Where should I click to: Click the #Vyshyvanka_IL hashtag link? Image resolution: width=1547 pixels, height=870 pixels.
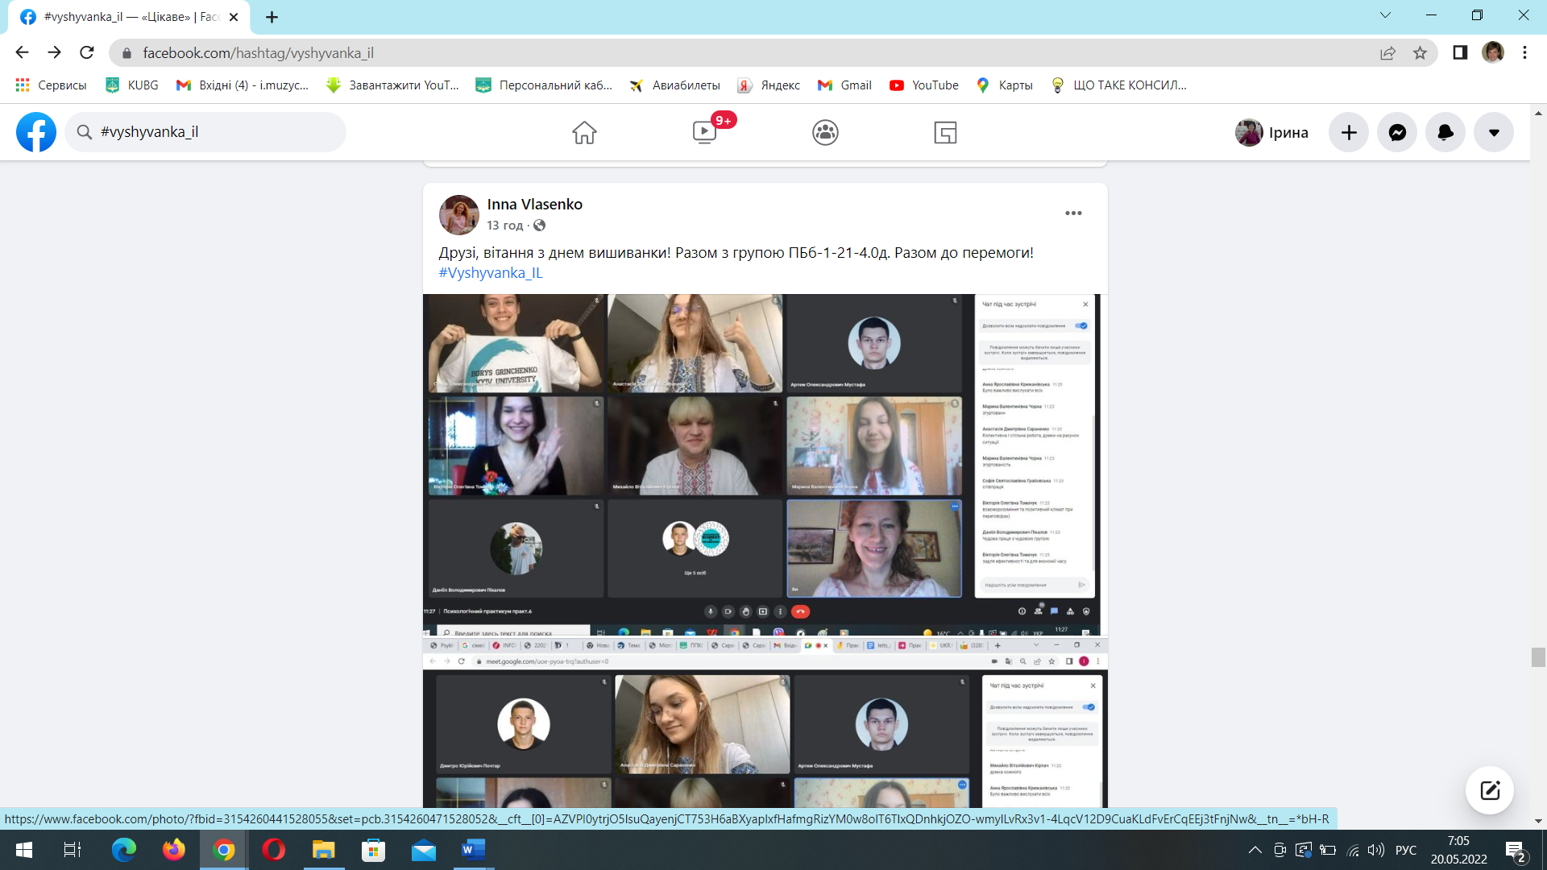[491, 273]
